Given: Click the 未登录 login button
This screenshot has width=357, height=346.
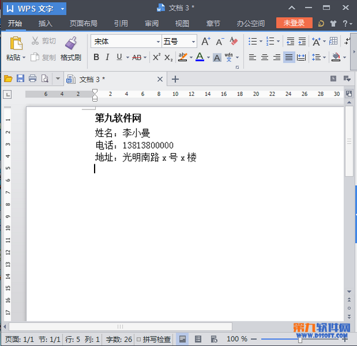Looking at the screenshot, I should pos(294,23).
